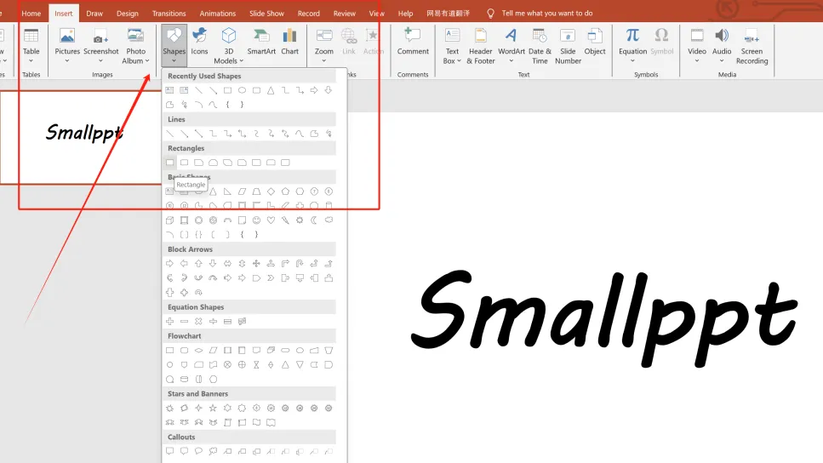Choose the right triangle basic shape
Image resolution: width=823 pixels, height=463 pixels.
[227, 191]
